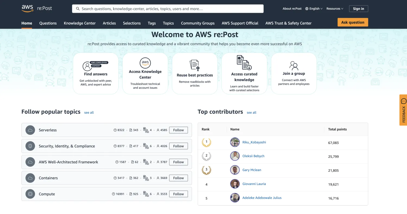Click the Feedback speech bubble icon
Screen dimensions: 407x214
404,101
